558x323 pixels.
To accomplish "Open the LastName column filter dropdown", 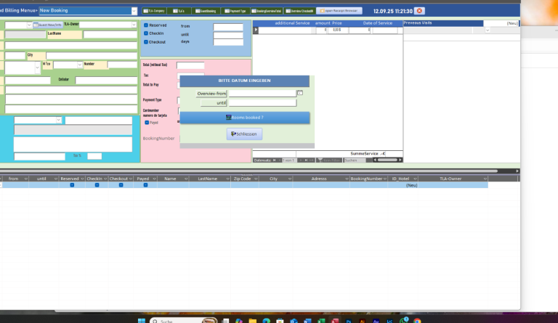I will pos(225,179).
